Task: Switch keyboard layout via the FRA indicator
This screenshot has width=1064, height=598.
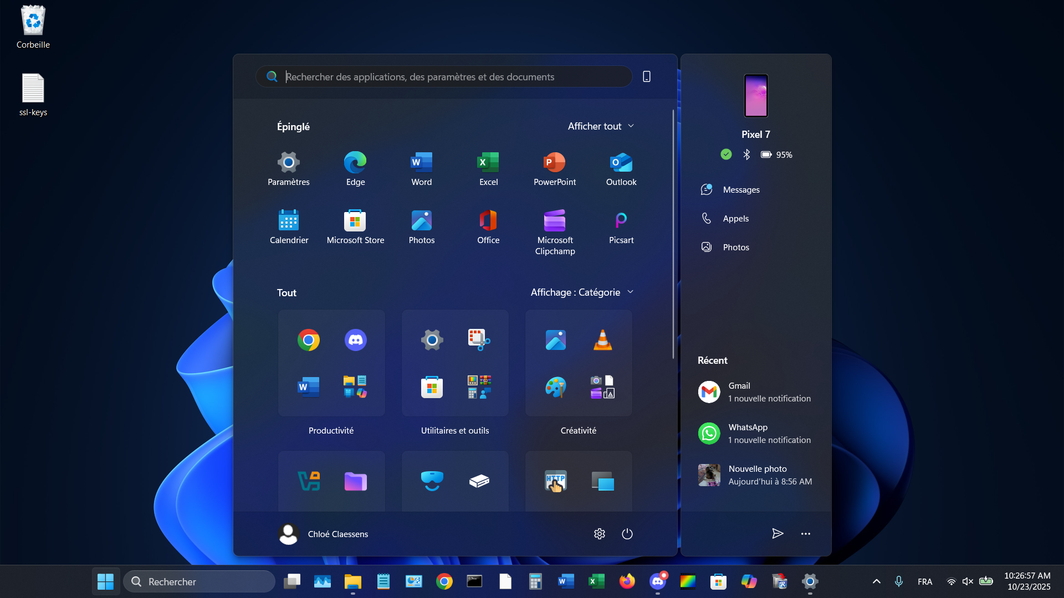Action: (x=925, y=581)
